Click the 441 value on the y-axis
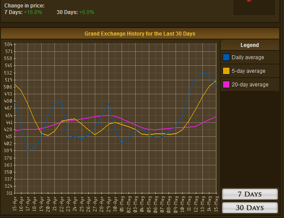The image size is (284, 218). pos(8,122)
